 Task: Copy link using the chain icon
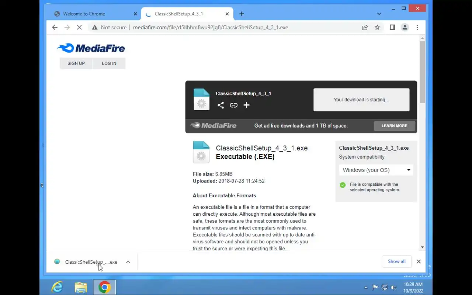coord(233,105)
